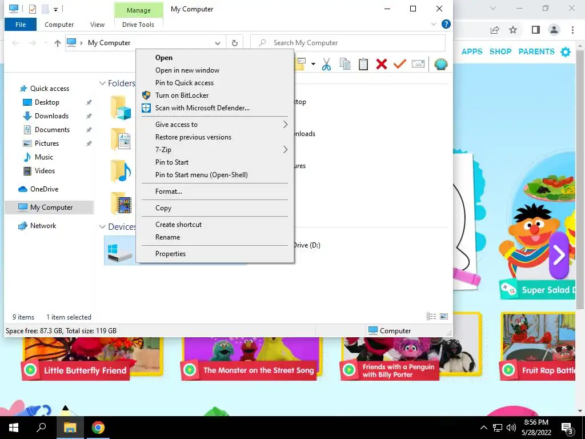Screen dimensions: 585x439
Task: Select Downloads in navigation pane
Action: coord(51,116)
